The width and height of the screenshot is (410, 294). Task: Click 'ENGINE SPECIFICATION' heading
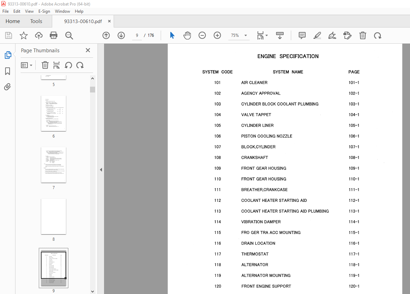click(288, 56)
